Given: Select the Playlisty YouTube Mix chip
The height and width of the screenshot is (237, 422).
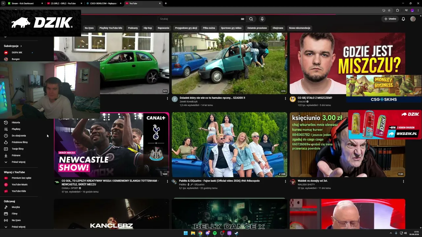Looking at the screenshot, I should point(111,28).
